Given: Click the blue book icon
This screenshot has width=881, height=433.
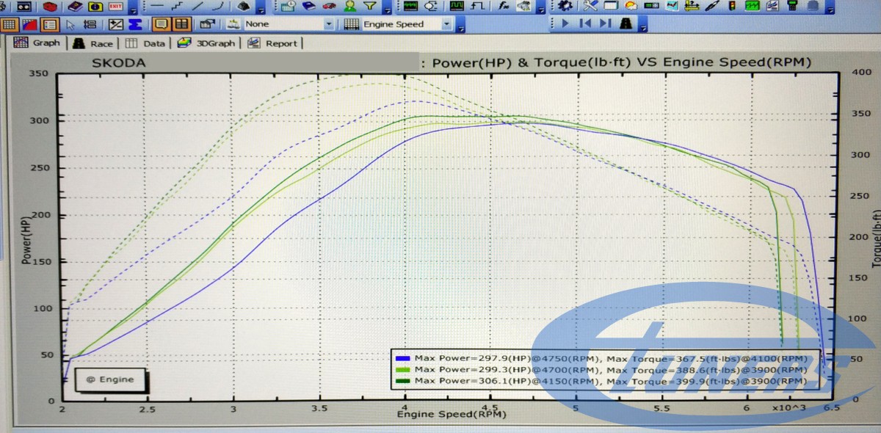Looking at the screenshot, I should (x=309, y=6).
